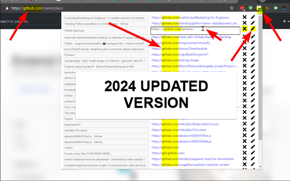Viewport: 290px width, 181px height.
Task: Remove the wayback-machine-scraper row with X
Action: (245, 164)
